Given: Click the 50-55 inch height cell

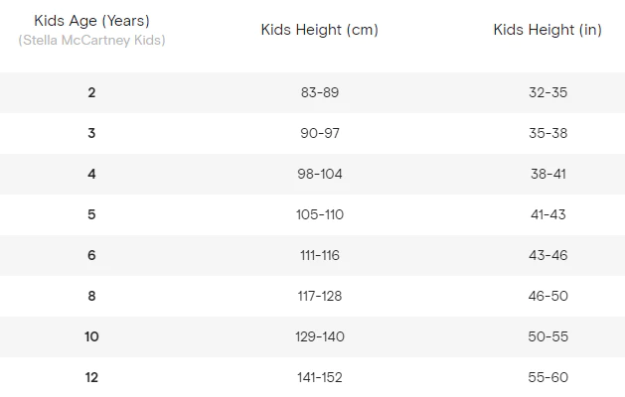Looking at the screenshot, I should point(548,336).
